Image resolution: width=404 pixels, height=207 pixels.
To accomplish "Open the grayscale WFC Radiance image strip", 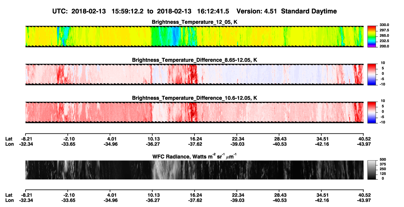I will pyautogui.click(x=194, y=170).
